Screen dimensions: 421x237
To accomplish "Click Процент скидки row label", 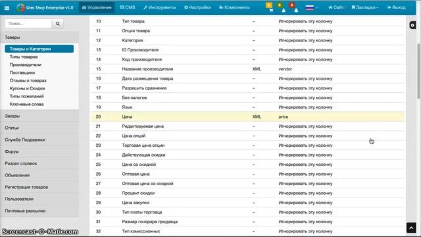I will (138, 193).
